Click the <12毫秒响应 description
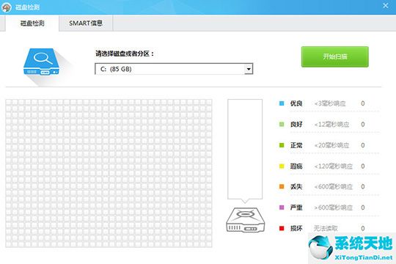 click(331, 125)
